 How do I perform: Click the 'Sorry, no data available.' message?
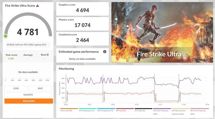click(x=83, y=59)
